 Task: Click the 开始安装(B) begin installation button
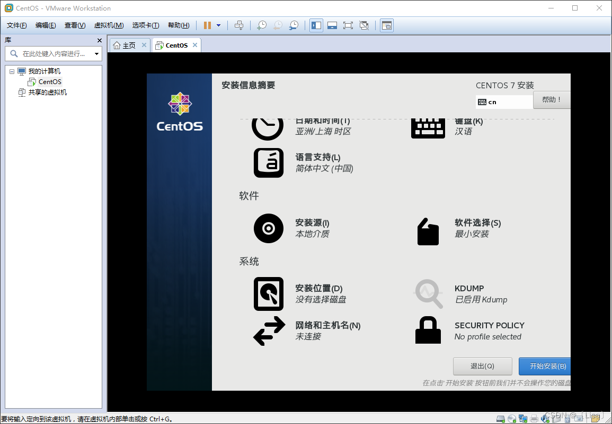click(545, 366)
